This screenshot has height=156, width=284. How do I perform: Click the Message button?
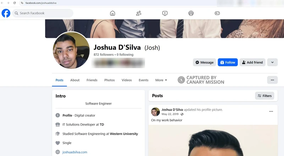(204, 62)
